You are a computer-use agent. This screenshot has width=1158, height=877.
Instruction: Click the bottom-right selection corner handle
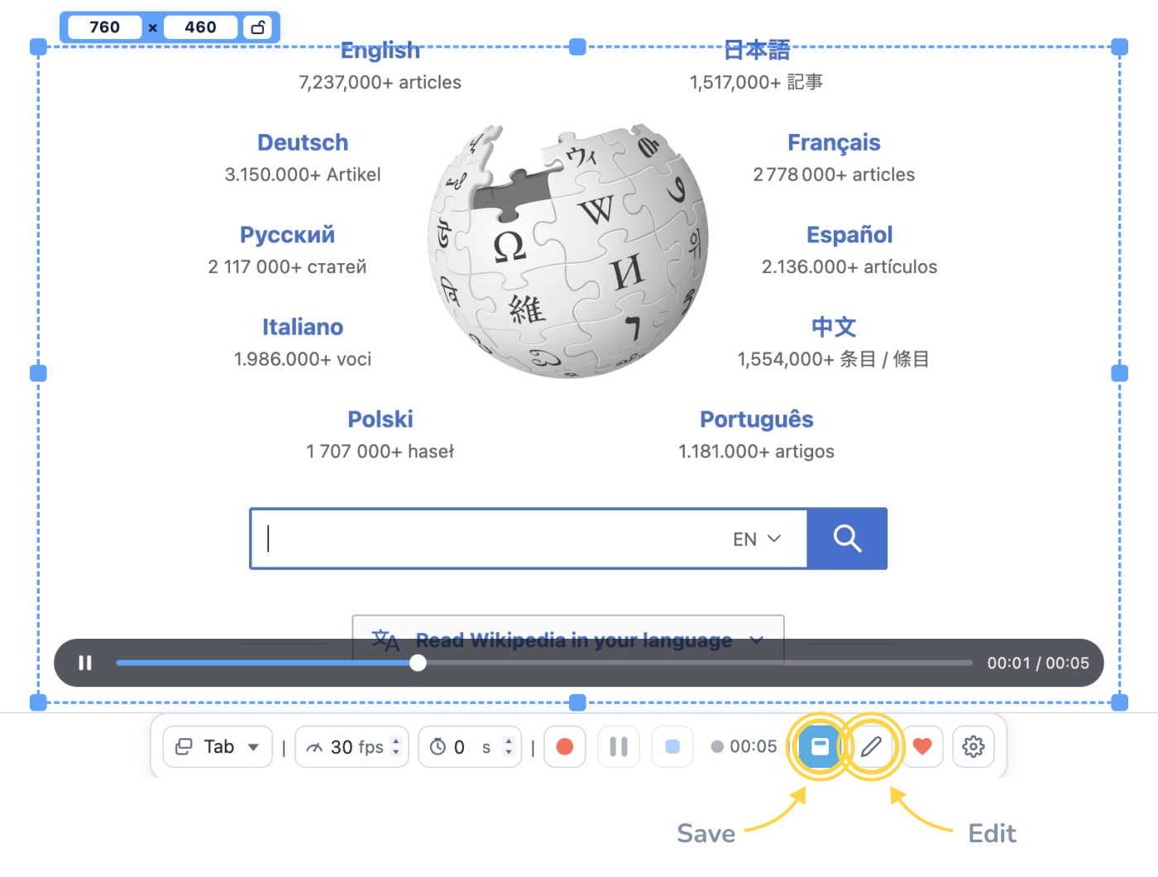[1120, 702]
